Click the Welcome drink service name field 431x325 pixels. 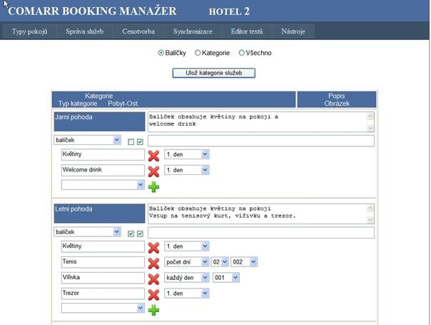pyautogui.click(x=103, y=170)
